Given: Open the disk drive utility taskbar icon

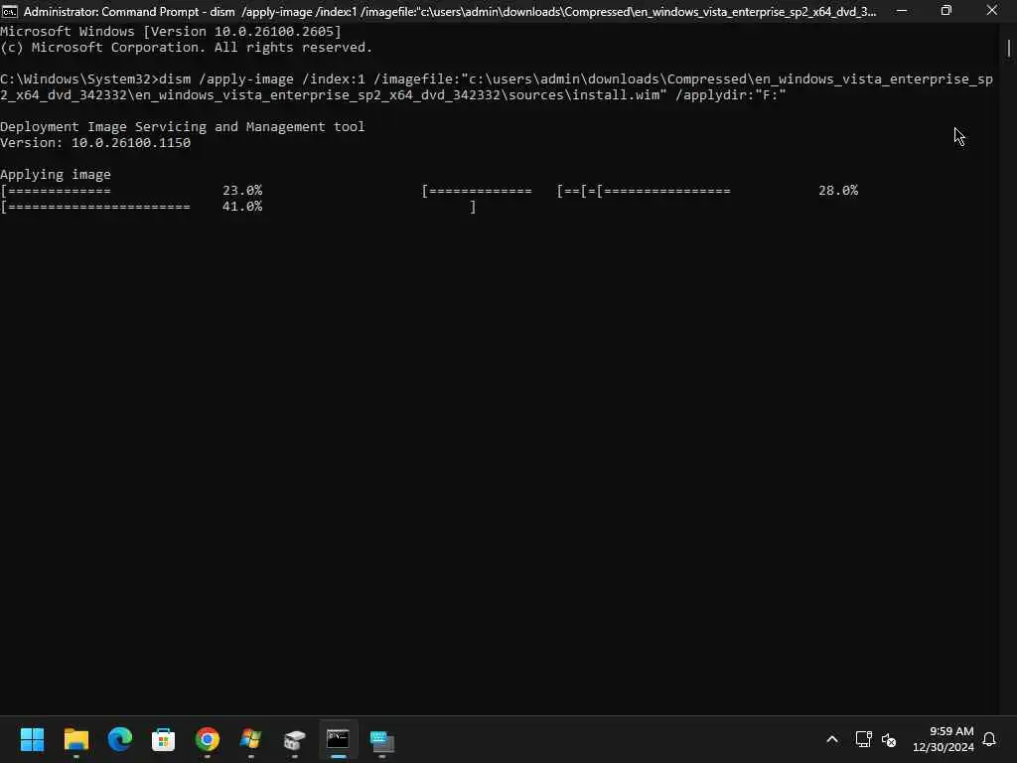Looking at the screenshot, I should tap(294, 739).
